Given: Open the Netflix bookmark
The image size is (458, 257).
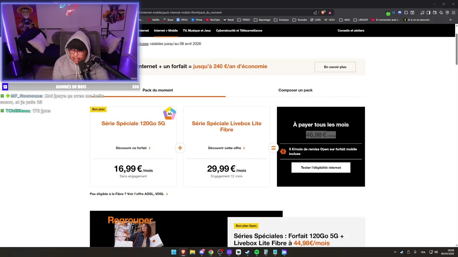Looking at the screenshot, I should click(x=153, y=20).
